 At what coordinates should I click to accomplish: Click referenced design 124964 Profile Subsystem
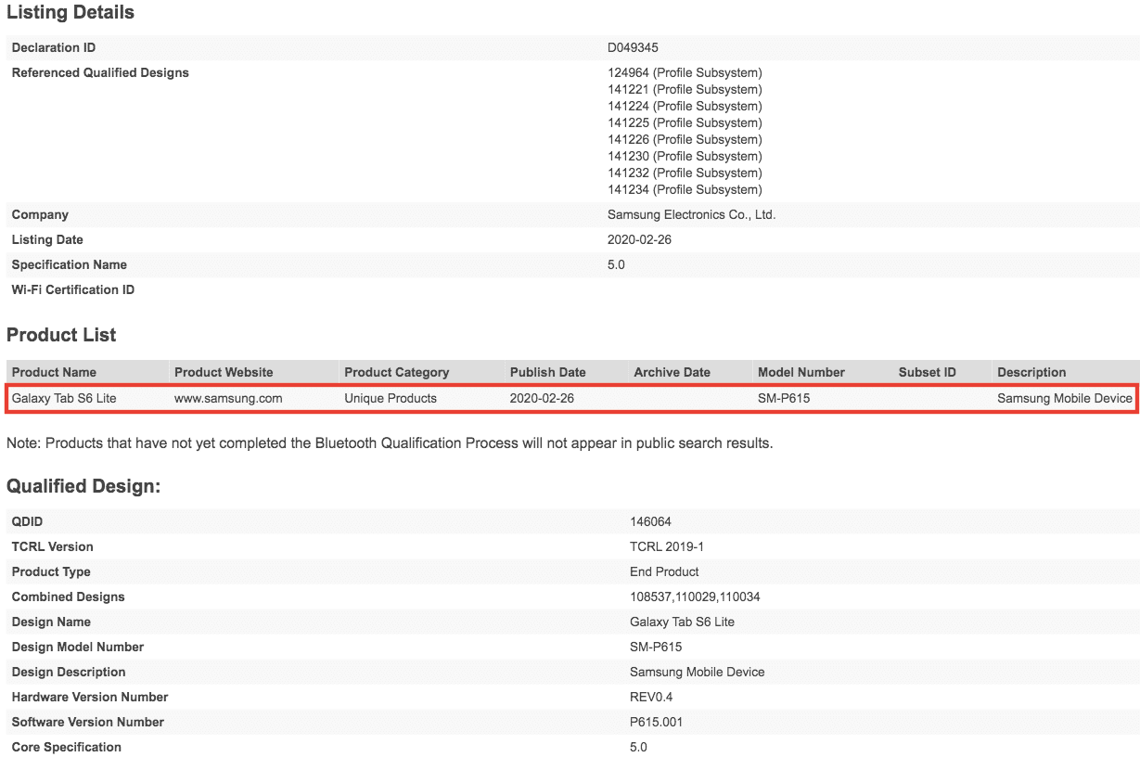coord(685,72)
